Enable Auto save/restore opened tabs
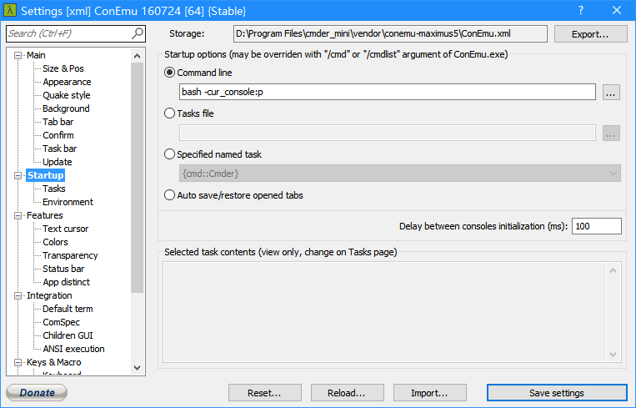The width and height of the screenshot is (636, 408). (170, 195)
